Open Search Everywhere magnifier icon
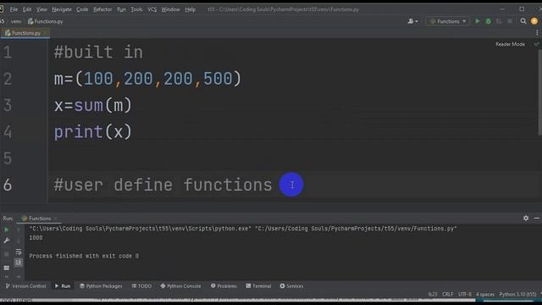The height and width of the screenshot is (305, 542). (x=523, y=21)
